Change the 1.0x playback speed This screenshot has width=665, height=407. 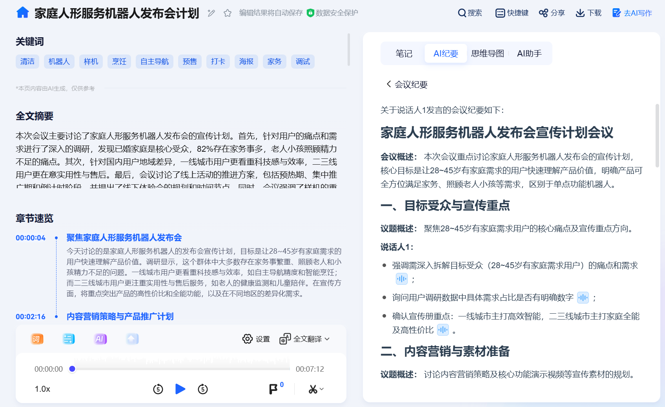pyautogui.click(x=42, y=389)
